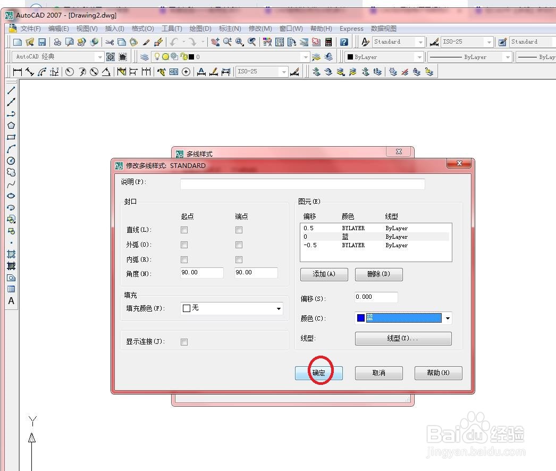Select the -0.5 offset element row
The height and width of the screenshot is (471, 556).
click(376, 245)
